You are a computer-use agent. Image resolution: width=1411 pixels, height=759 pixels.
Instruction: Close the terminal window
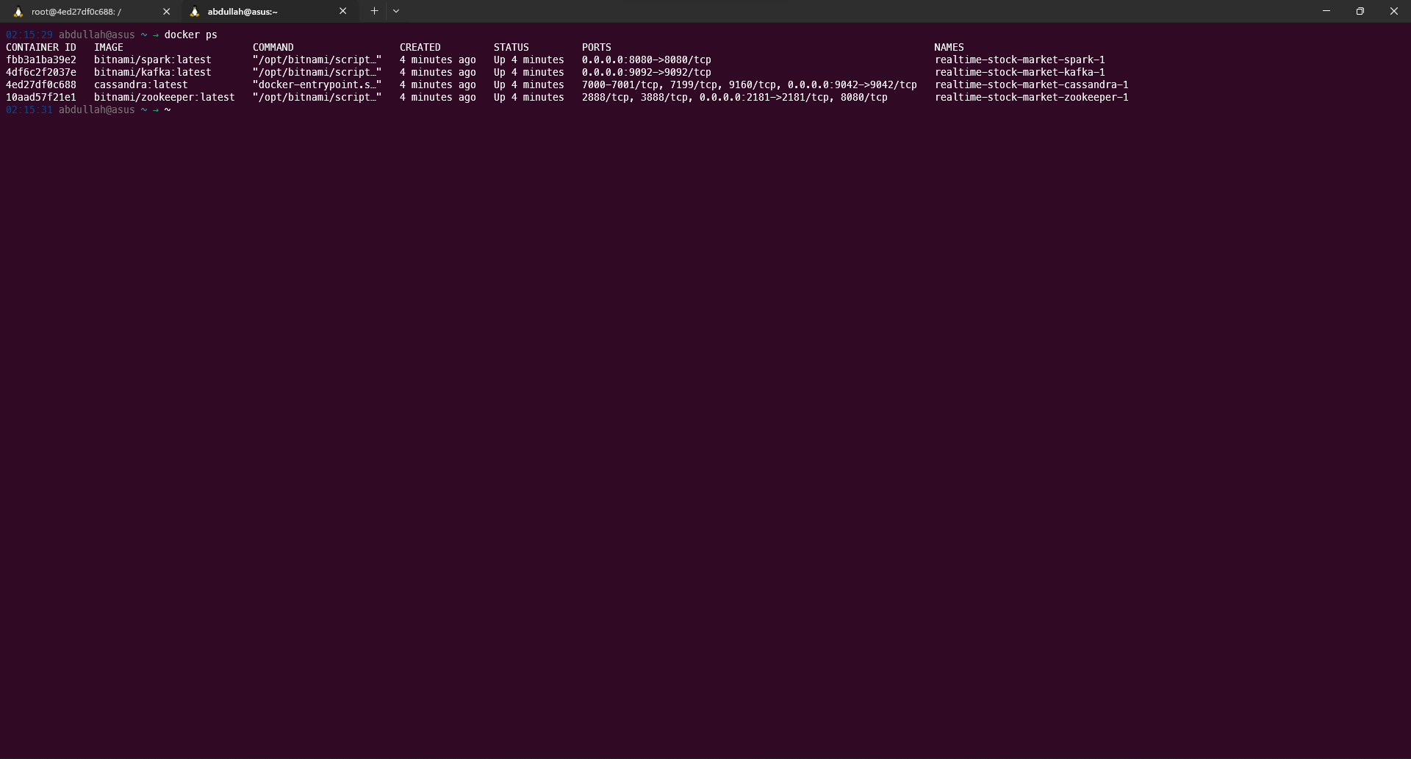tap(1394, 11)
